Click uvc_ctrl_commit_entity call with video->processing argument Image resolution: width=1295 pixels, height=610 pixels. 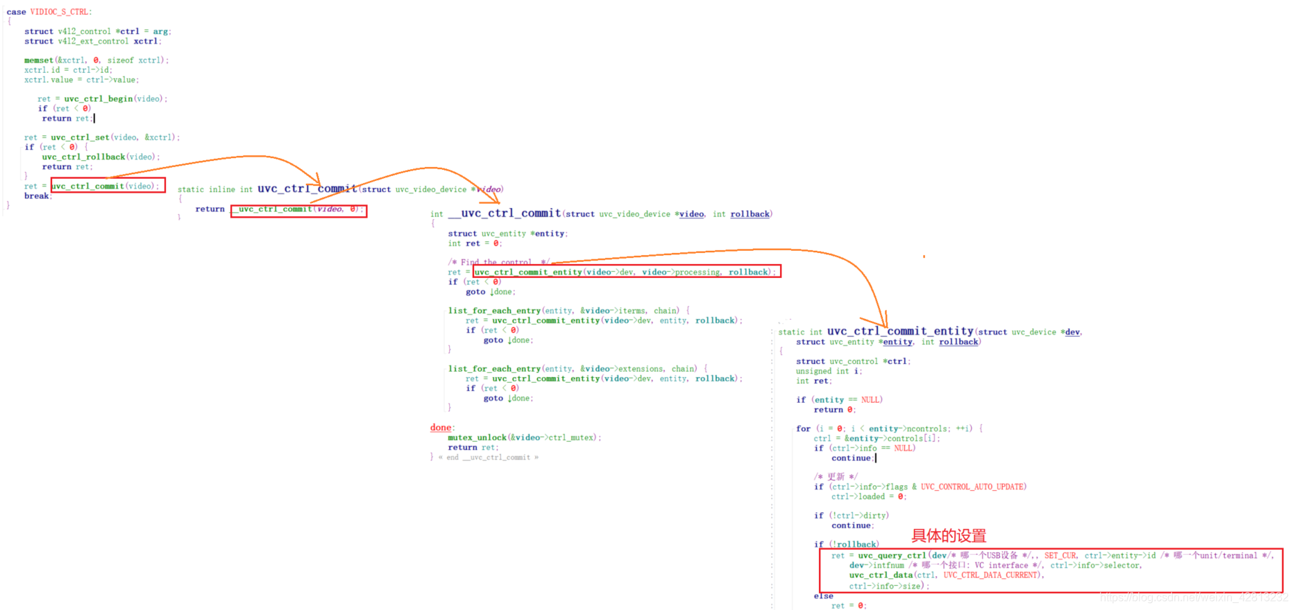coord(627,272)
